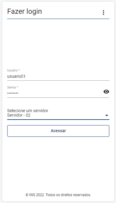Click the Acessar button
116x203 pixels.
58,131
